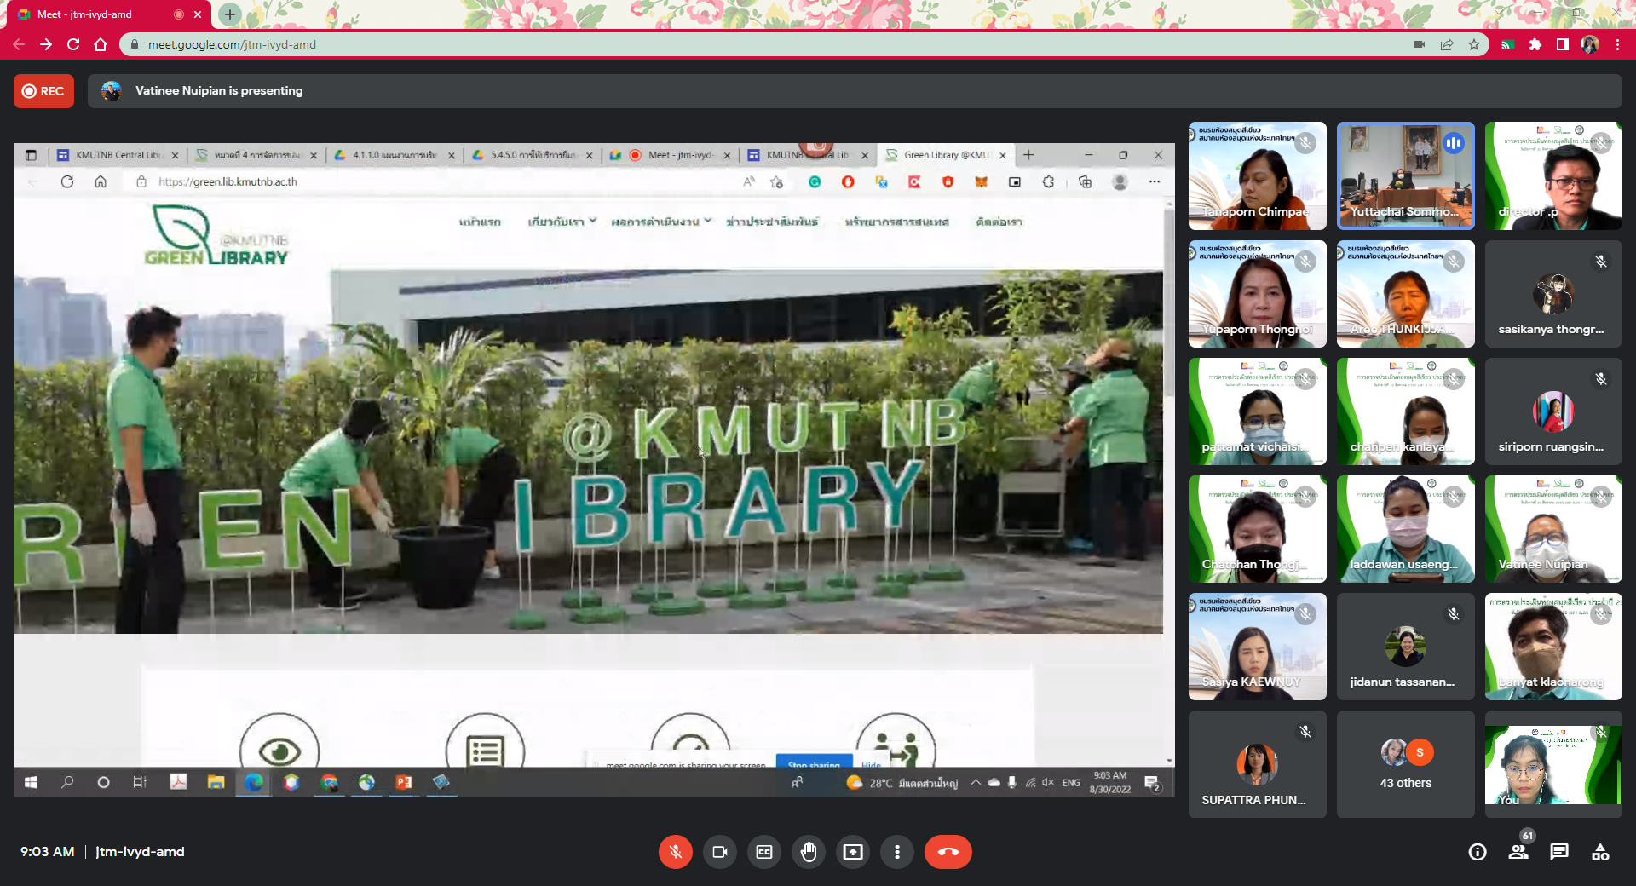The height and width of the screenshot is (886, 1636).
Task: Go forward in browser history
Action: 46,44
